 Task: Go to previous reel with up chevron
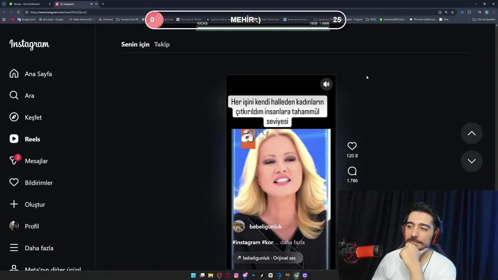pyautogui.click(x=472, y=133)
